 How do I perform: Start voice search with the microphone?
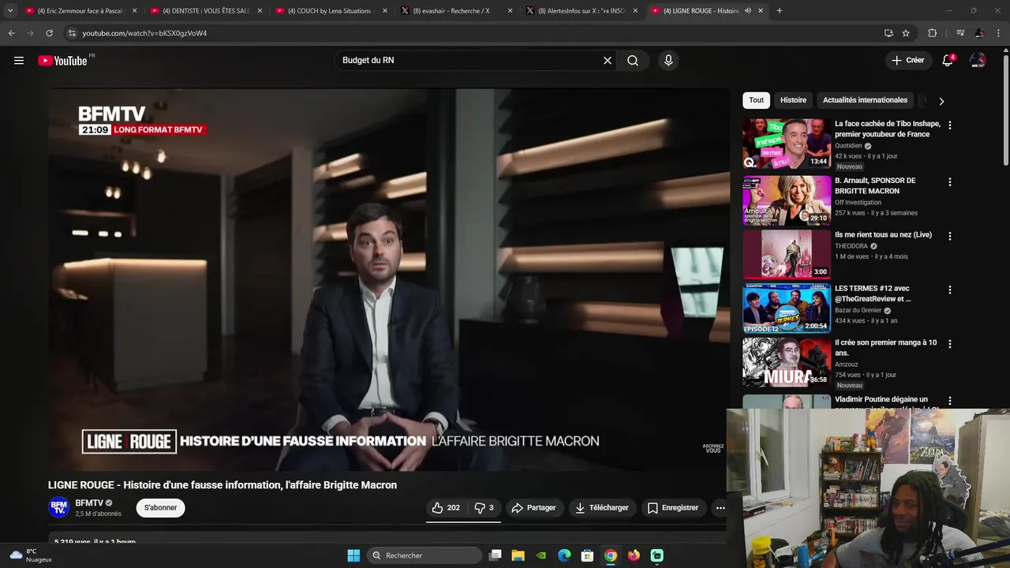tap(668, 61)
